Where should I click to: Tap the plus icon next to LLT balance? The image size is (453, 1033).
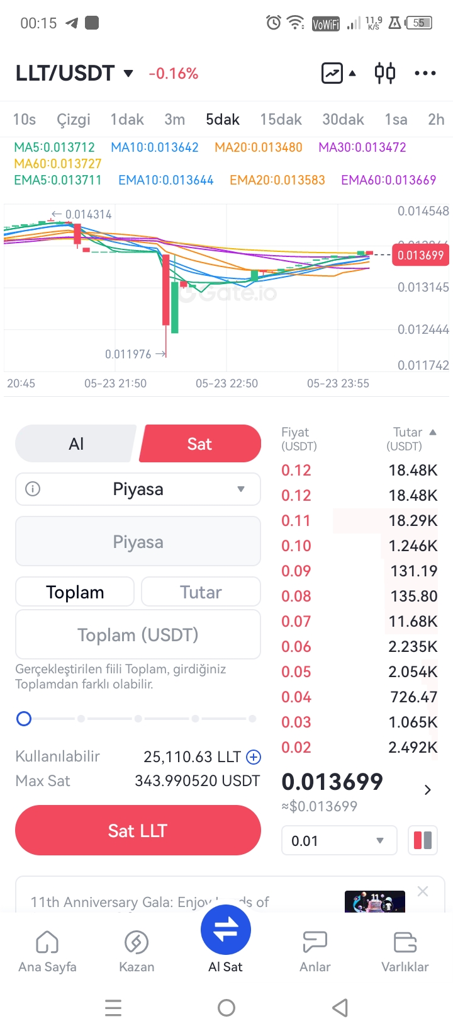coord(254,757)
